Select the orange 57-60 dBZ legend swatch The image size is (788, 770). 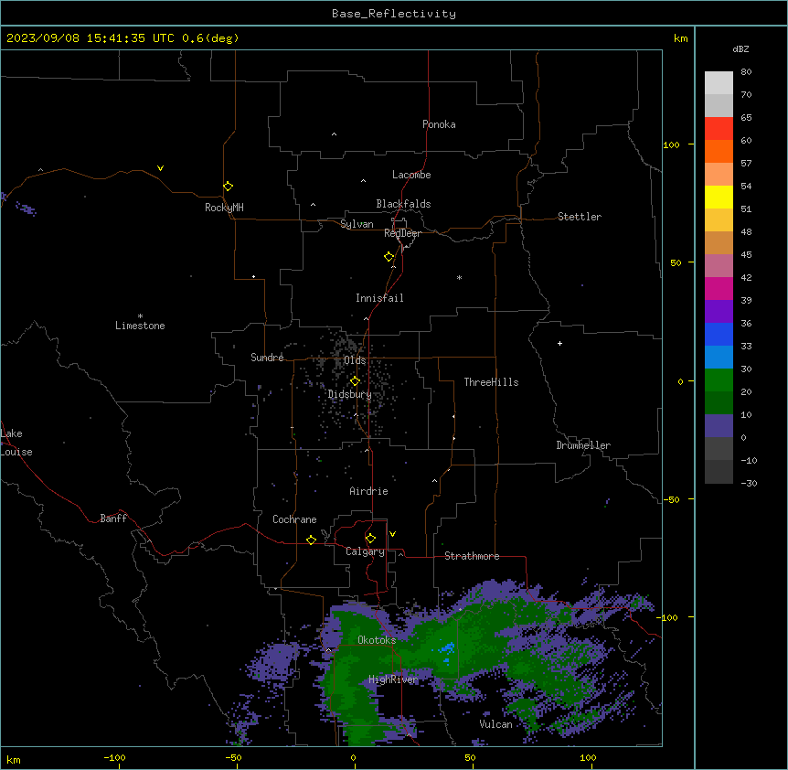point(719,151)
